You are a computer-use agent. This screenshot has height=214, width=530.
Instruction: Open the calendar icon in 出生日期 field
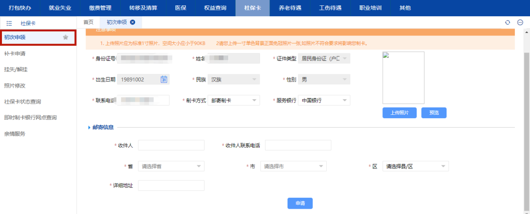pos(164,80)
